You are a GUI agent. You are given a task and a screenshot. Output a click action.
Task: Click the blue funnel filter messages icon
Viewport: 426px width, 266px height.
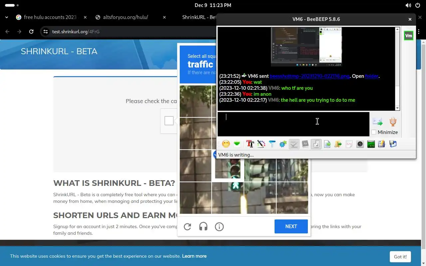272,144
